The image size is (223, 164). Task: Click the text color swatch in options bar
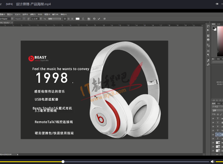[x=77, y=19]
